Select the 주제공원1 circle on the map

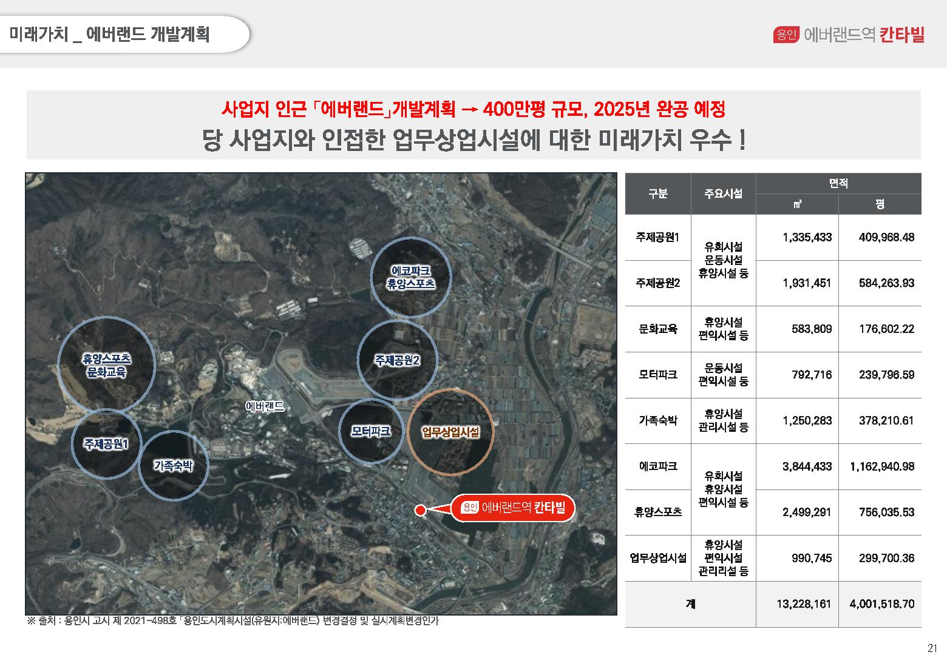106,443
